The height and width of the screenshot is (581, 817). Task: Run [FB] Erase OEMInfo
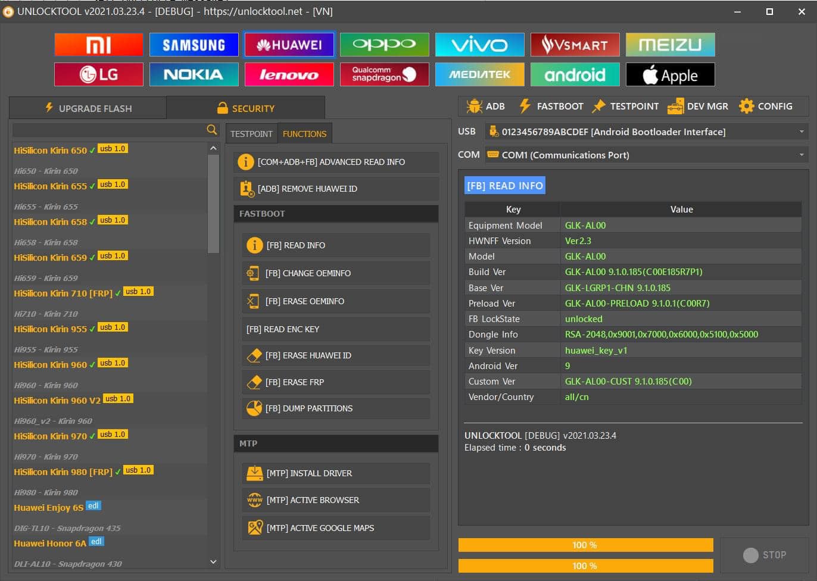(336, 301)
